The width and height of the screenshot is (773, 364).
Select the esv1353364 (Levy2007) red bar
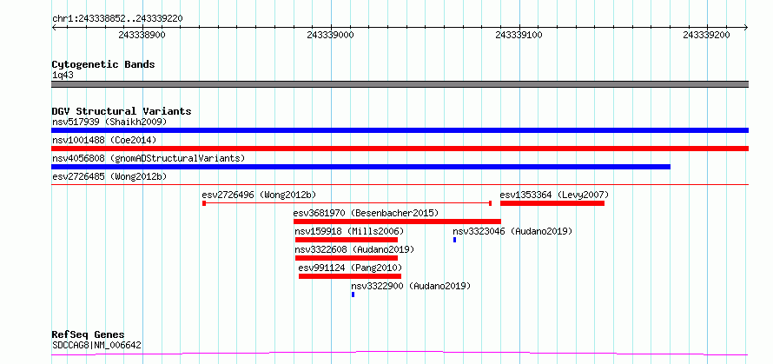[x=552, y=203]
